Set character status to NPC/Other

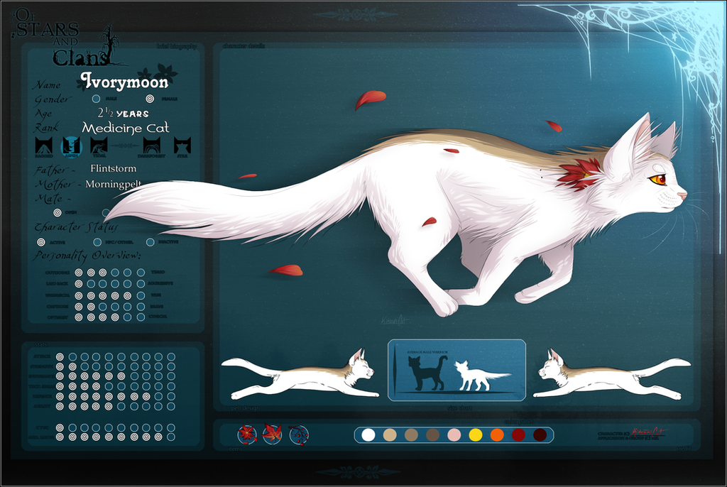[x=97, y=242]
